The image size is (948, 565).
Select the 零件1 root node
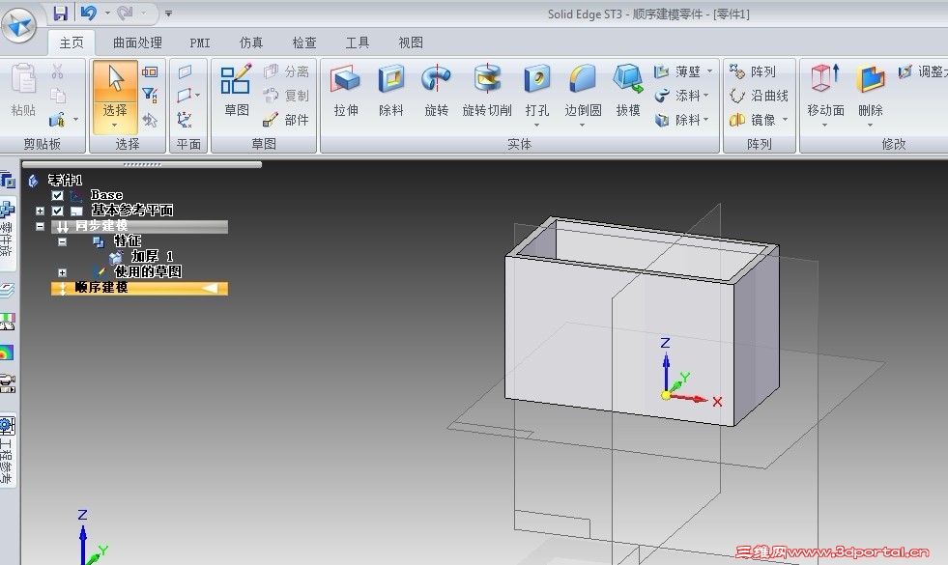click(x=65, y=180)
